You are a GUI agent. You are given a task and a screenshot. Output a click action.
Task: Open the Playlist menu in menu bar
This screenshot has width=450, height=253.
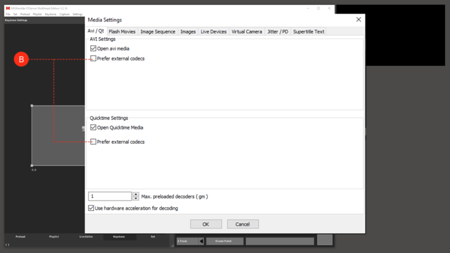pyautogui.click(x=37, y=14)
